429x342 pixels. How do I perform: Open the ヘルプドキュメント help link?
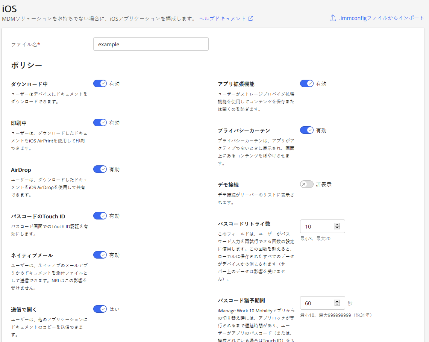[x=222, y=18]
